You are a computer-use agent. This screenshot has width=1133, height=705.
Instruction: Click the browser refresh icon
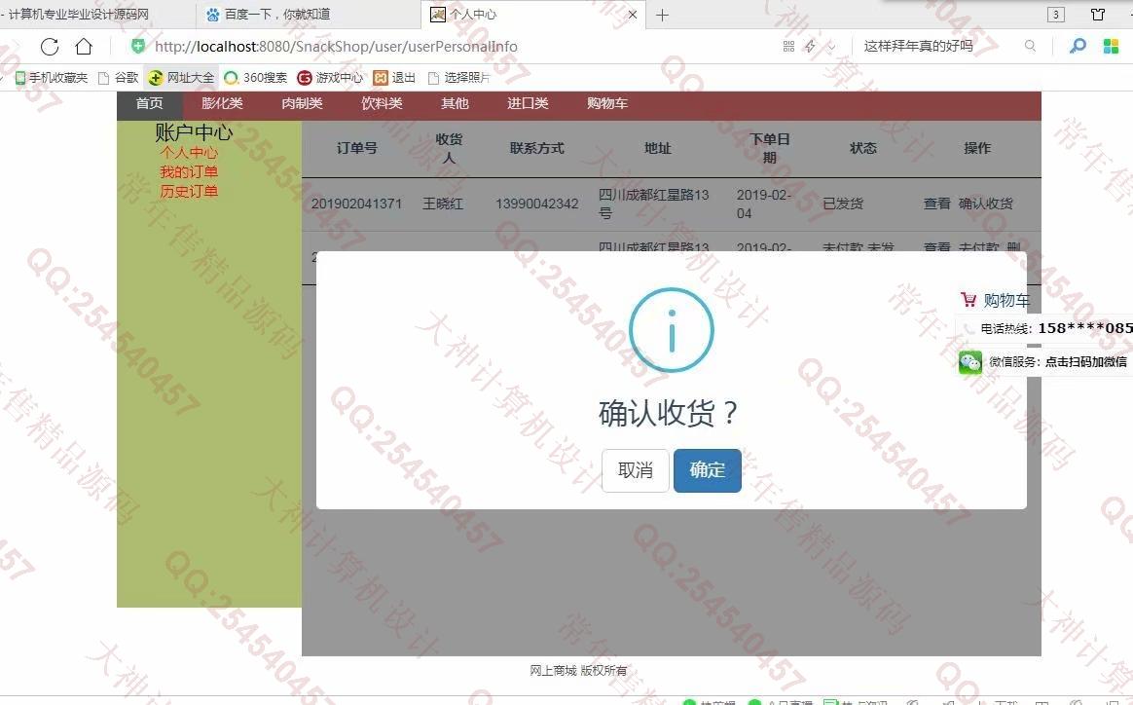coord(49,47)
